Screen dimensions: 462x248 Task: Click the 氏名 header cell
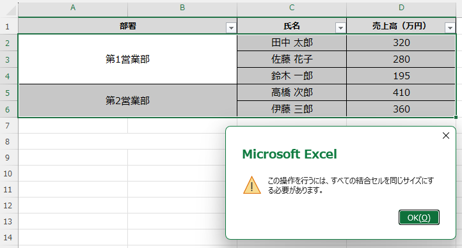pos(292,26)
